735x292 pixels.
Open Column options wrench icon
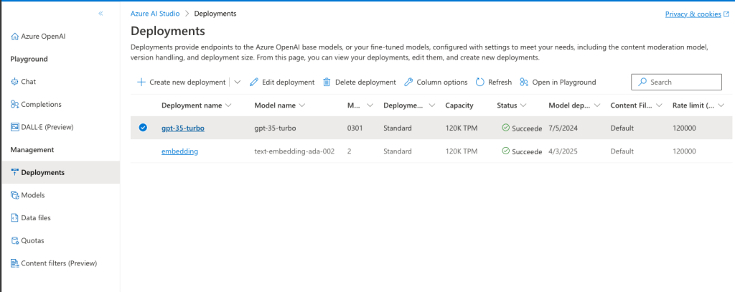(408, 83)
